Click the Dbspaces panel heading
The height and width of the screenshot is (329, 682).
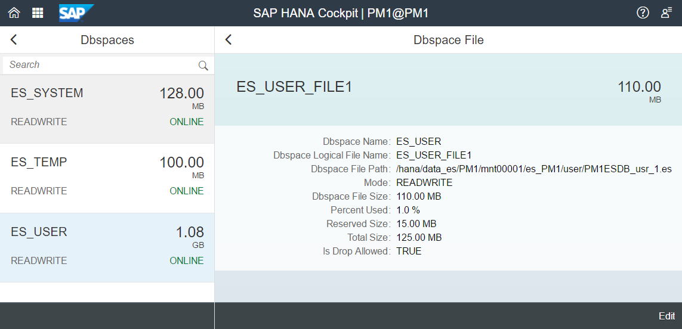[107, 40]
